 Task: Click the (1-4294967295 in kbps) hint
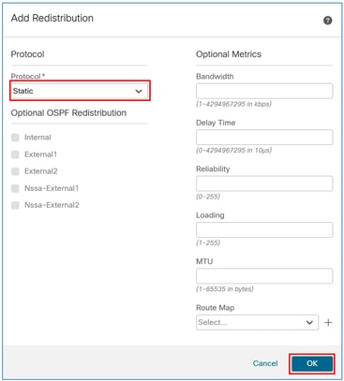tap(233, 104)
